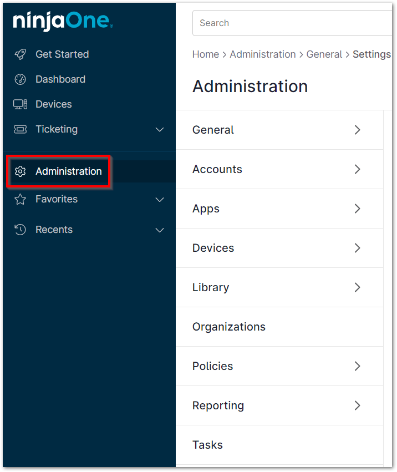
Task: Click the Favorites star icon
Action: (20, 199)
